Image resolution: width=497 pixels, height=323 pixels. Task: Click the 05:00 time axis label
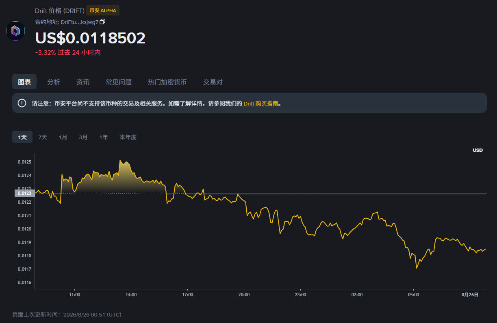click(413, 295)
